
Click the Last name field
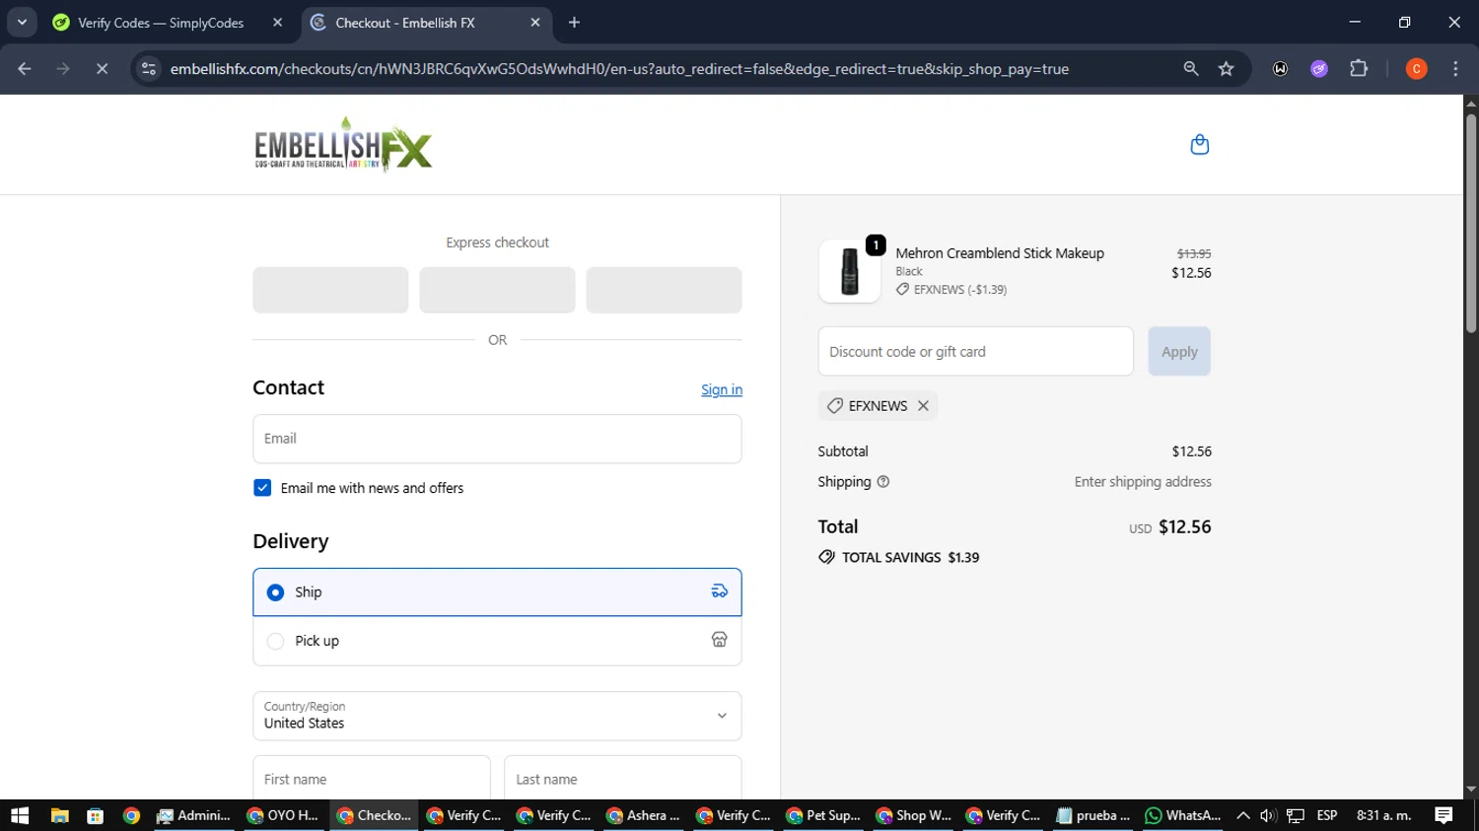622,778
